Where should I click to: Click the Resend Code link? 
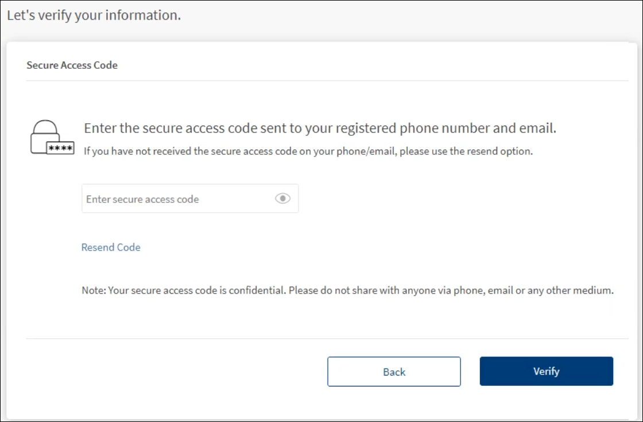111,247
